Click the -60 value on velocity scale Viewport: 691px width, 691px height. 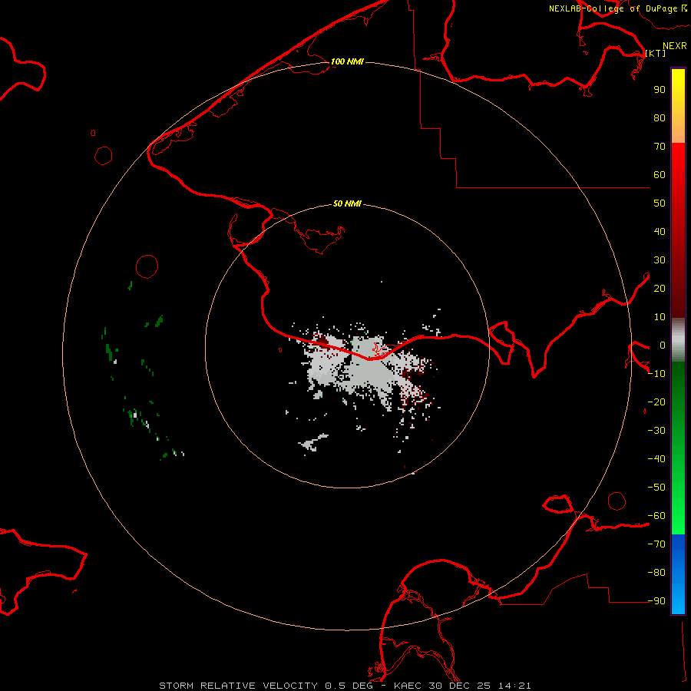click(656, 516)
